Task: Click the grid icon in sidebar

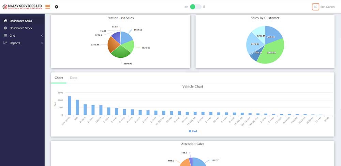Action: point(5,36)
